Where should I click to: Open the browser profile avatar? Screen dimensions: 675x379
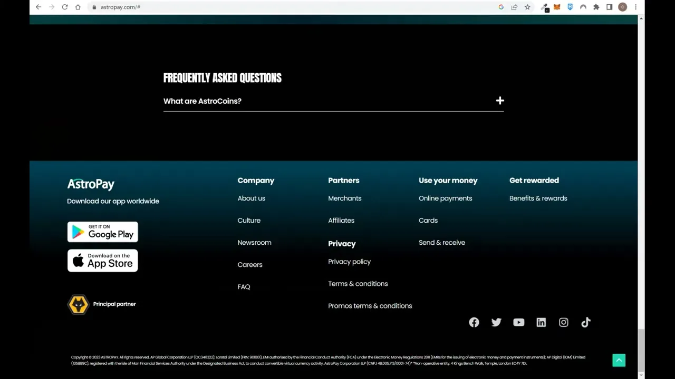click(x=623, y=7)
